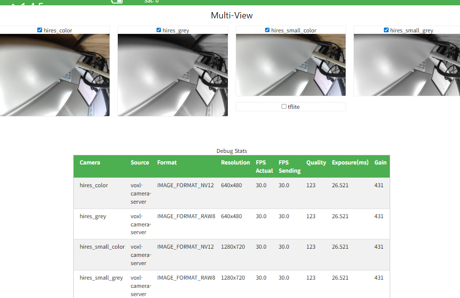Uncheck the hires_small_grey checkbox
Screen dimensions: 460x298
(x=386, y=30)
